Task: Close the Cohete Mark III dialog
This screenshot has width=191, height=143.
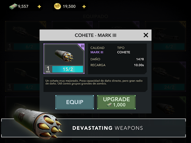Action: click(x=146, y=35)
